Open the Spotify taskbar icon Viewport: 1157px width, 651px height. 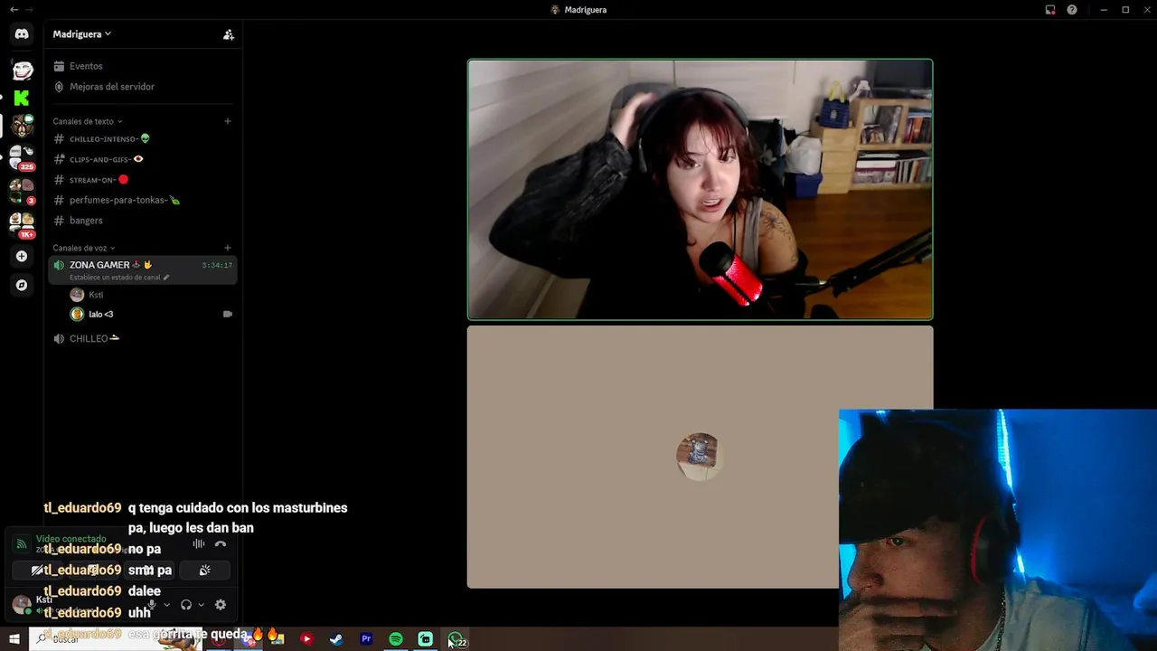coord(396,639)
